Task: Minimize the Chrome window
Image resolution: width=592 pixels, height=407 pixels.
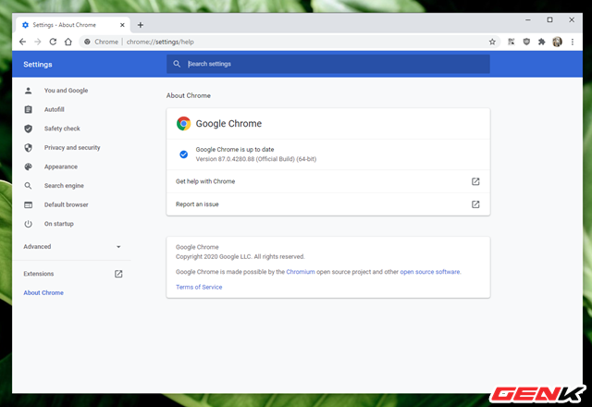Action: click(528, 20)
